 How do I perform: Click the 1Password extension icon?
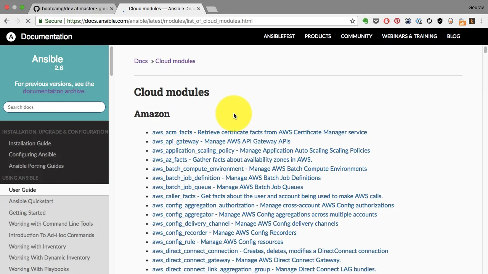419,21
